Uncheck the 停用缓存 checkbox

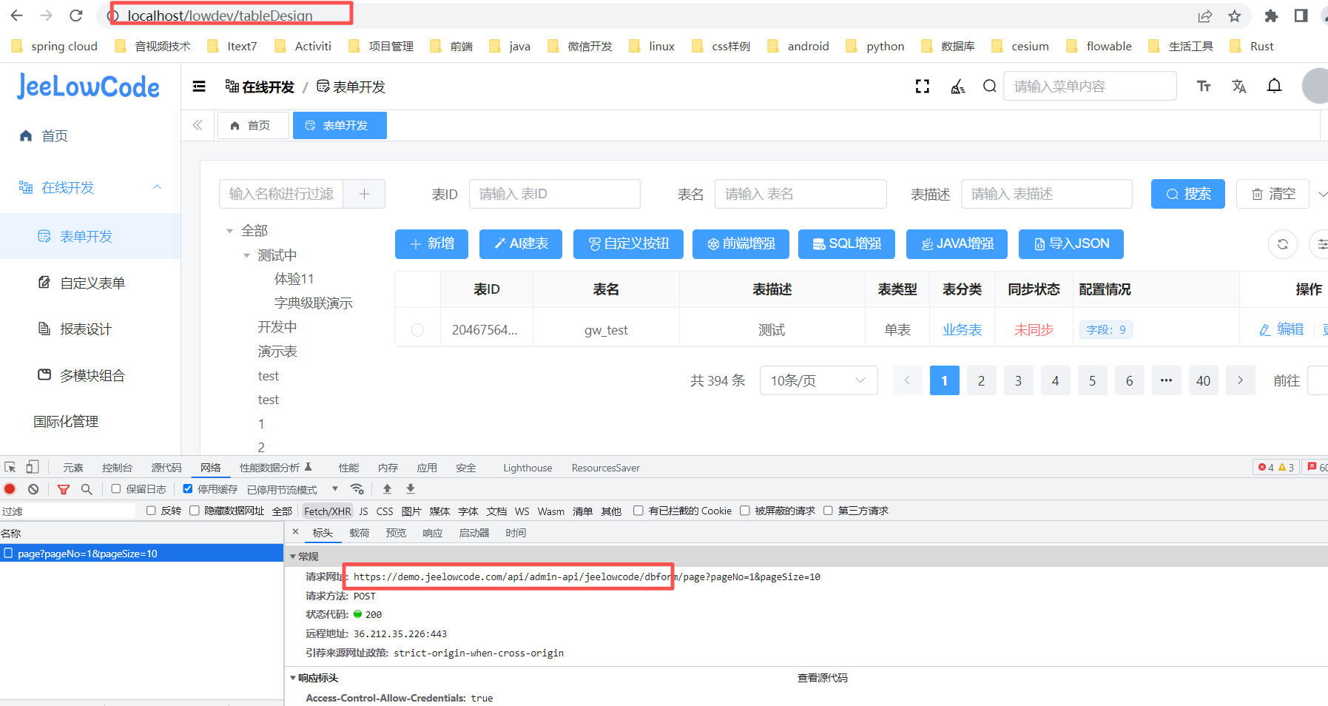coord(188,489)
